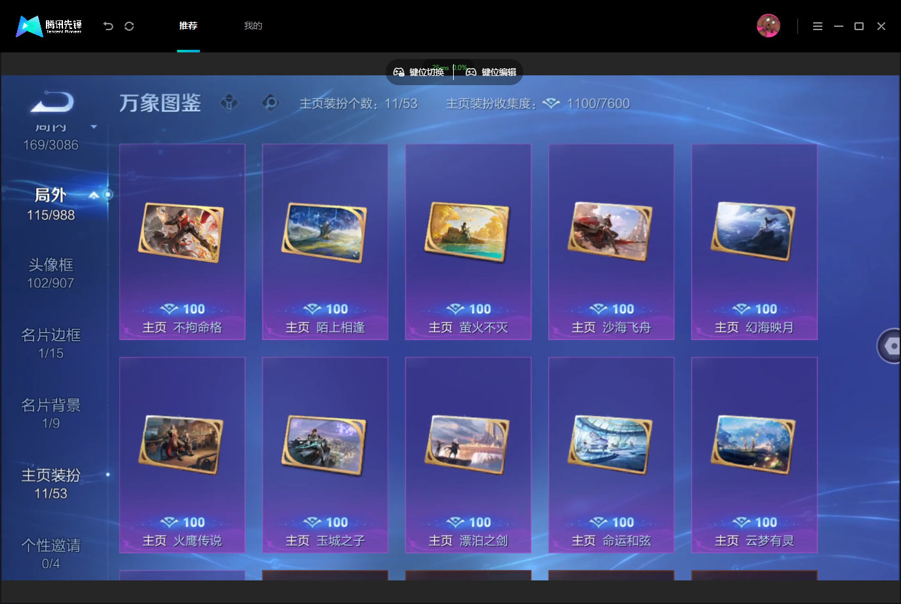Collapse the 局外 category arrow
Viewport: 901px width, 604px height.
(94, 195)
